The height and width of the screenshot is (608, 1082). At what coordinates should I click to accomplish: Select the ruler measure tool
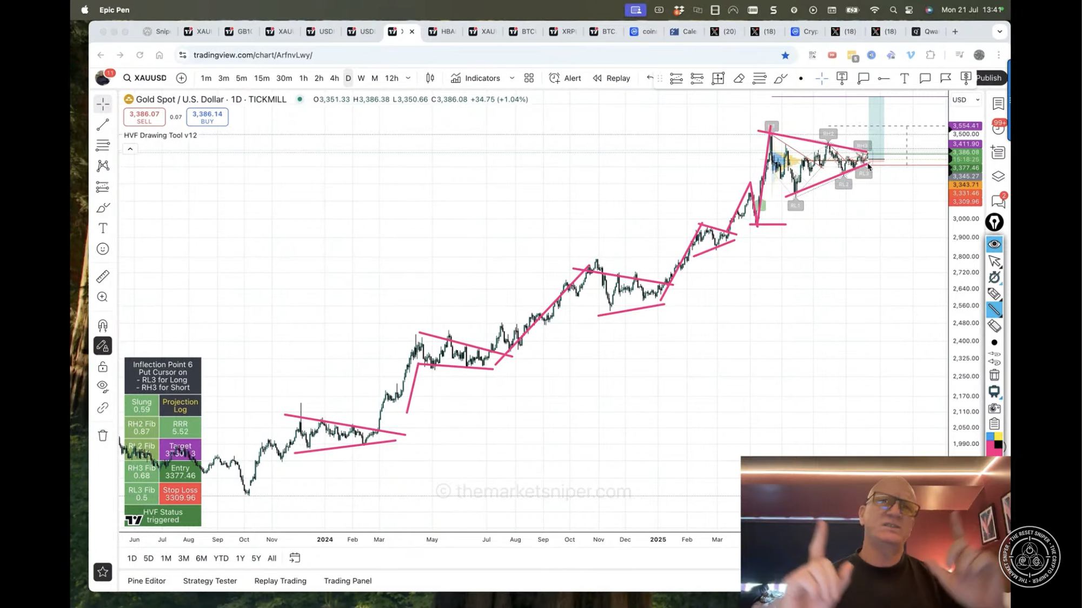(x=103, y=276)
